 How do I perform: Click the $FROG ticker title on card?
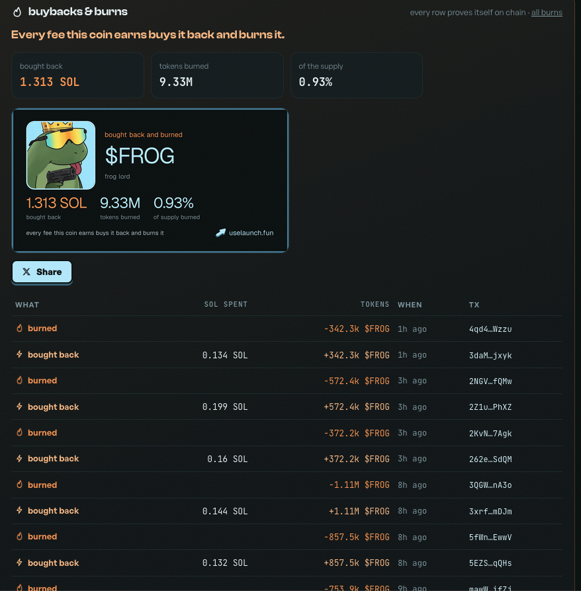[x=140, y=155]
